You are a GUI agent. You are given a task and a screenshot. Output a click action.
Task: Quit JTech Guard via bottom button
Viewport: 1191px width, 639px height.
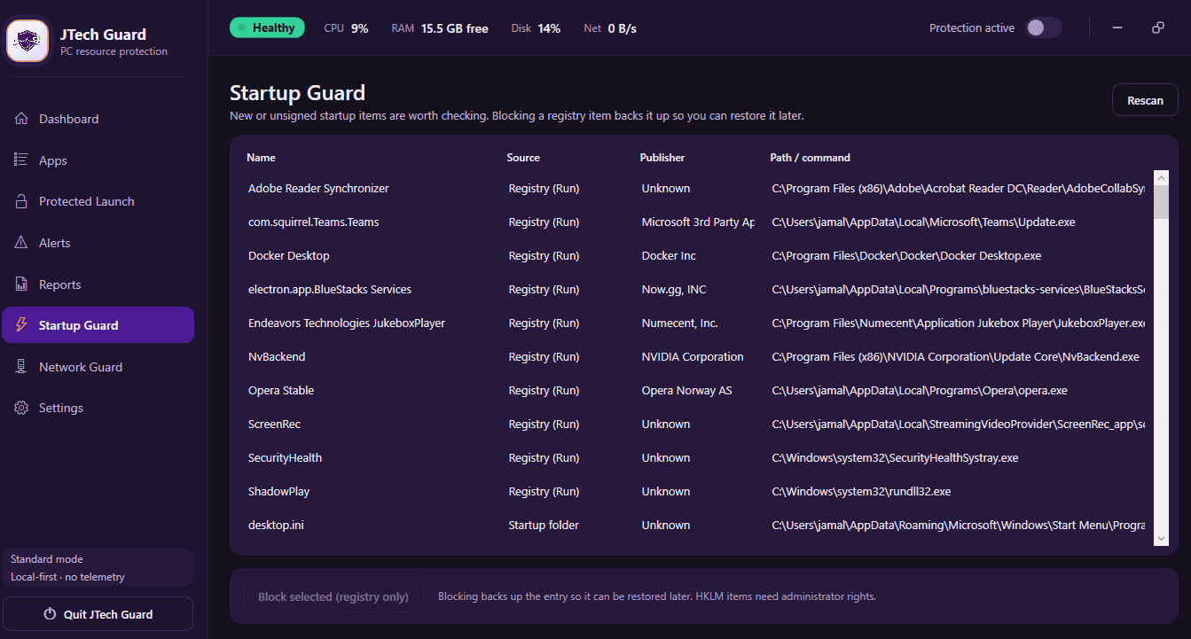[98, 614]
